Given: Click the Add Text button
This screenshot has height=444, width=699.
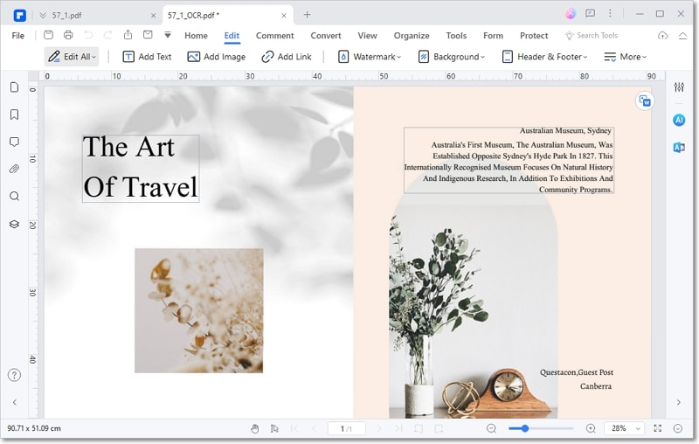Looking at the screenshot, I should 147,57.
